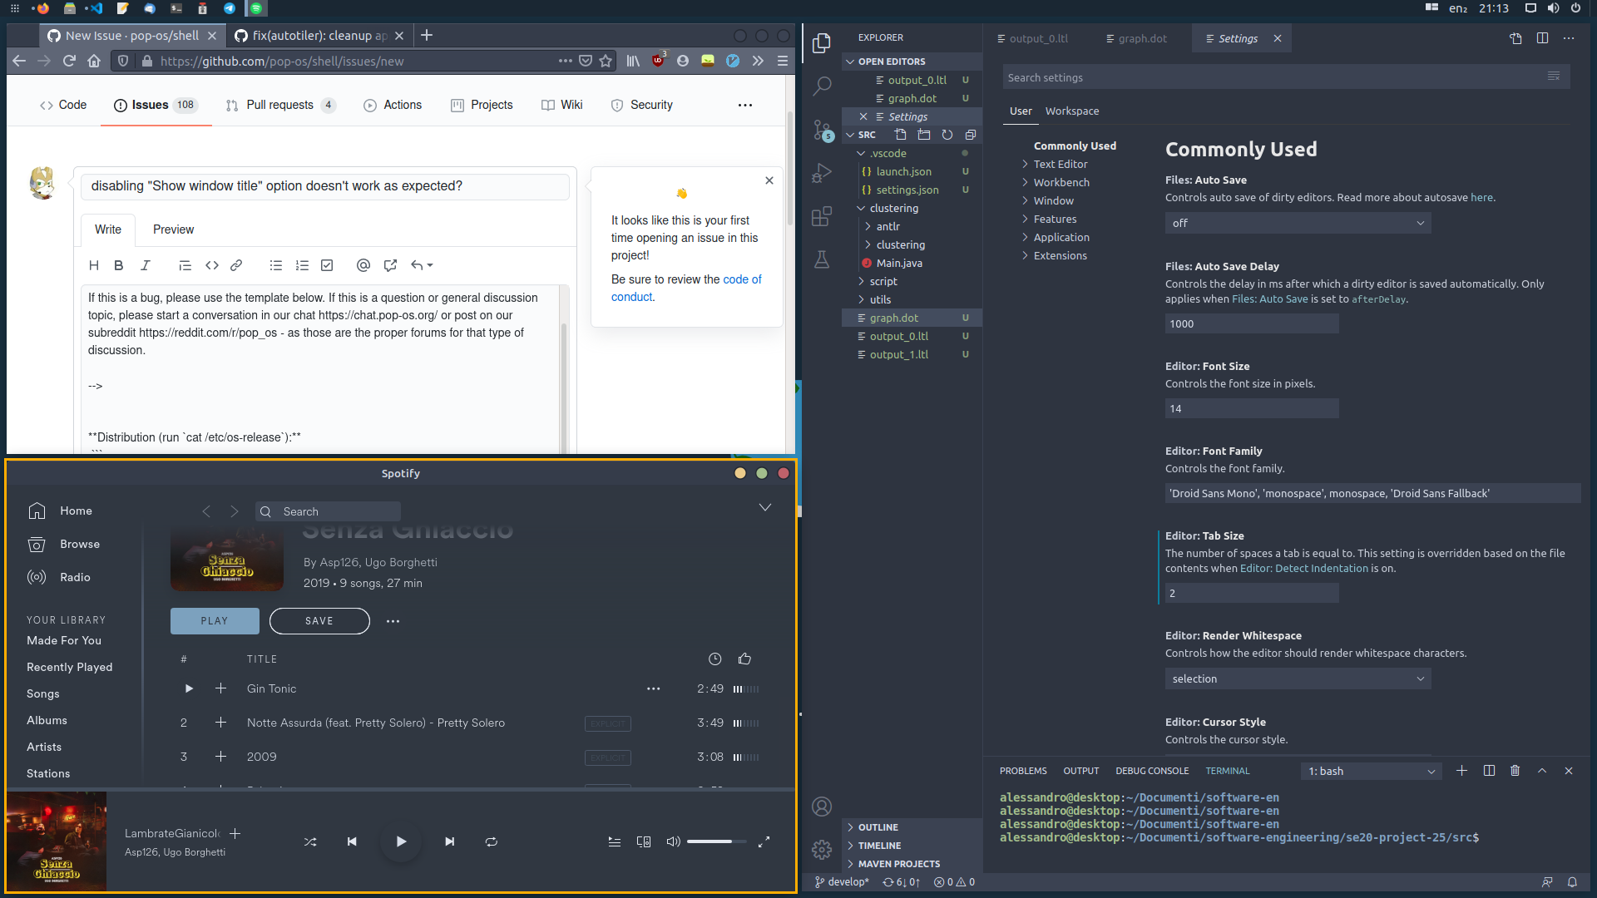Switch to Preview tab in issue editor
The width and height of the screenshot is (1597, 898).
173,229
